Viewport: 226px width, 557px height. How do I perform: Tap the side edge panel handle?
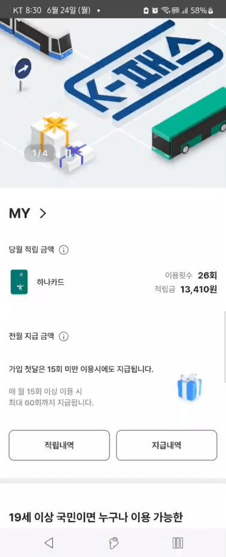coord(225,347)
